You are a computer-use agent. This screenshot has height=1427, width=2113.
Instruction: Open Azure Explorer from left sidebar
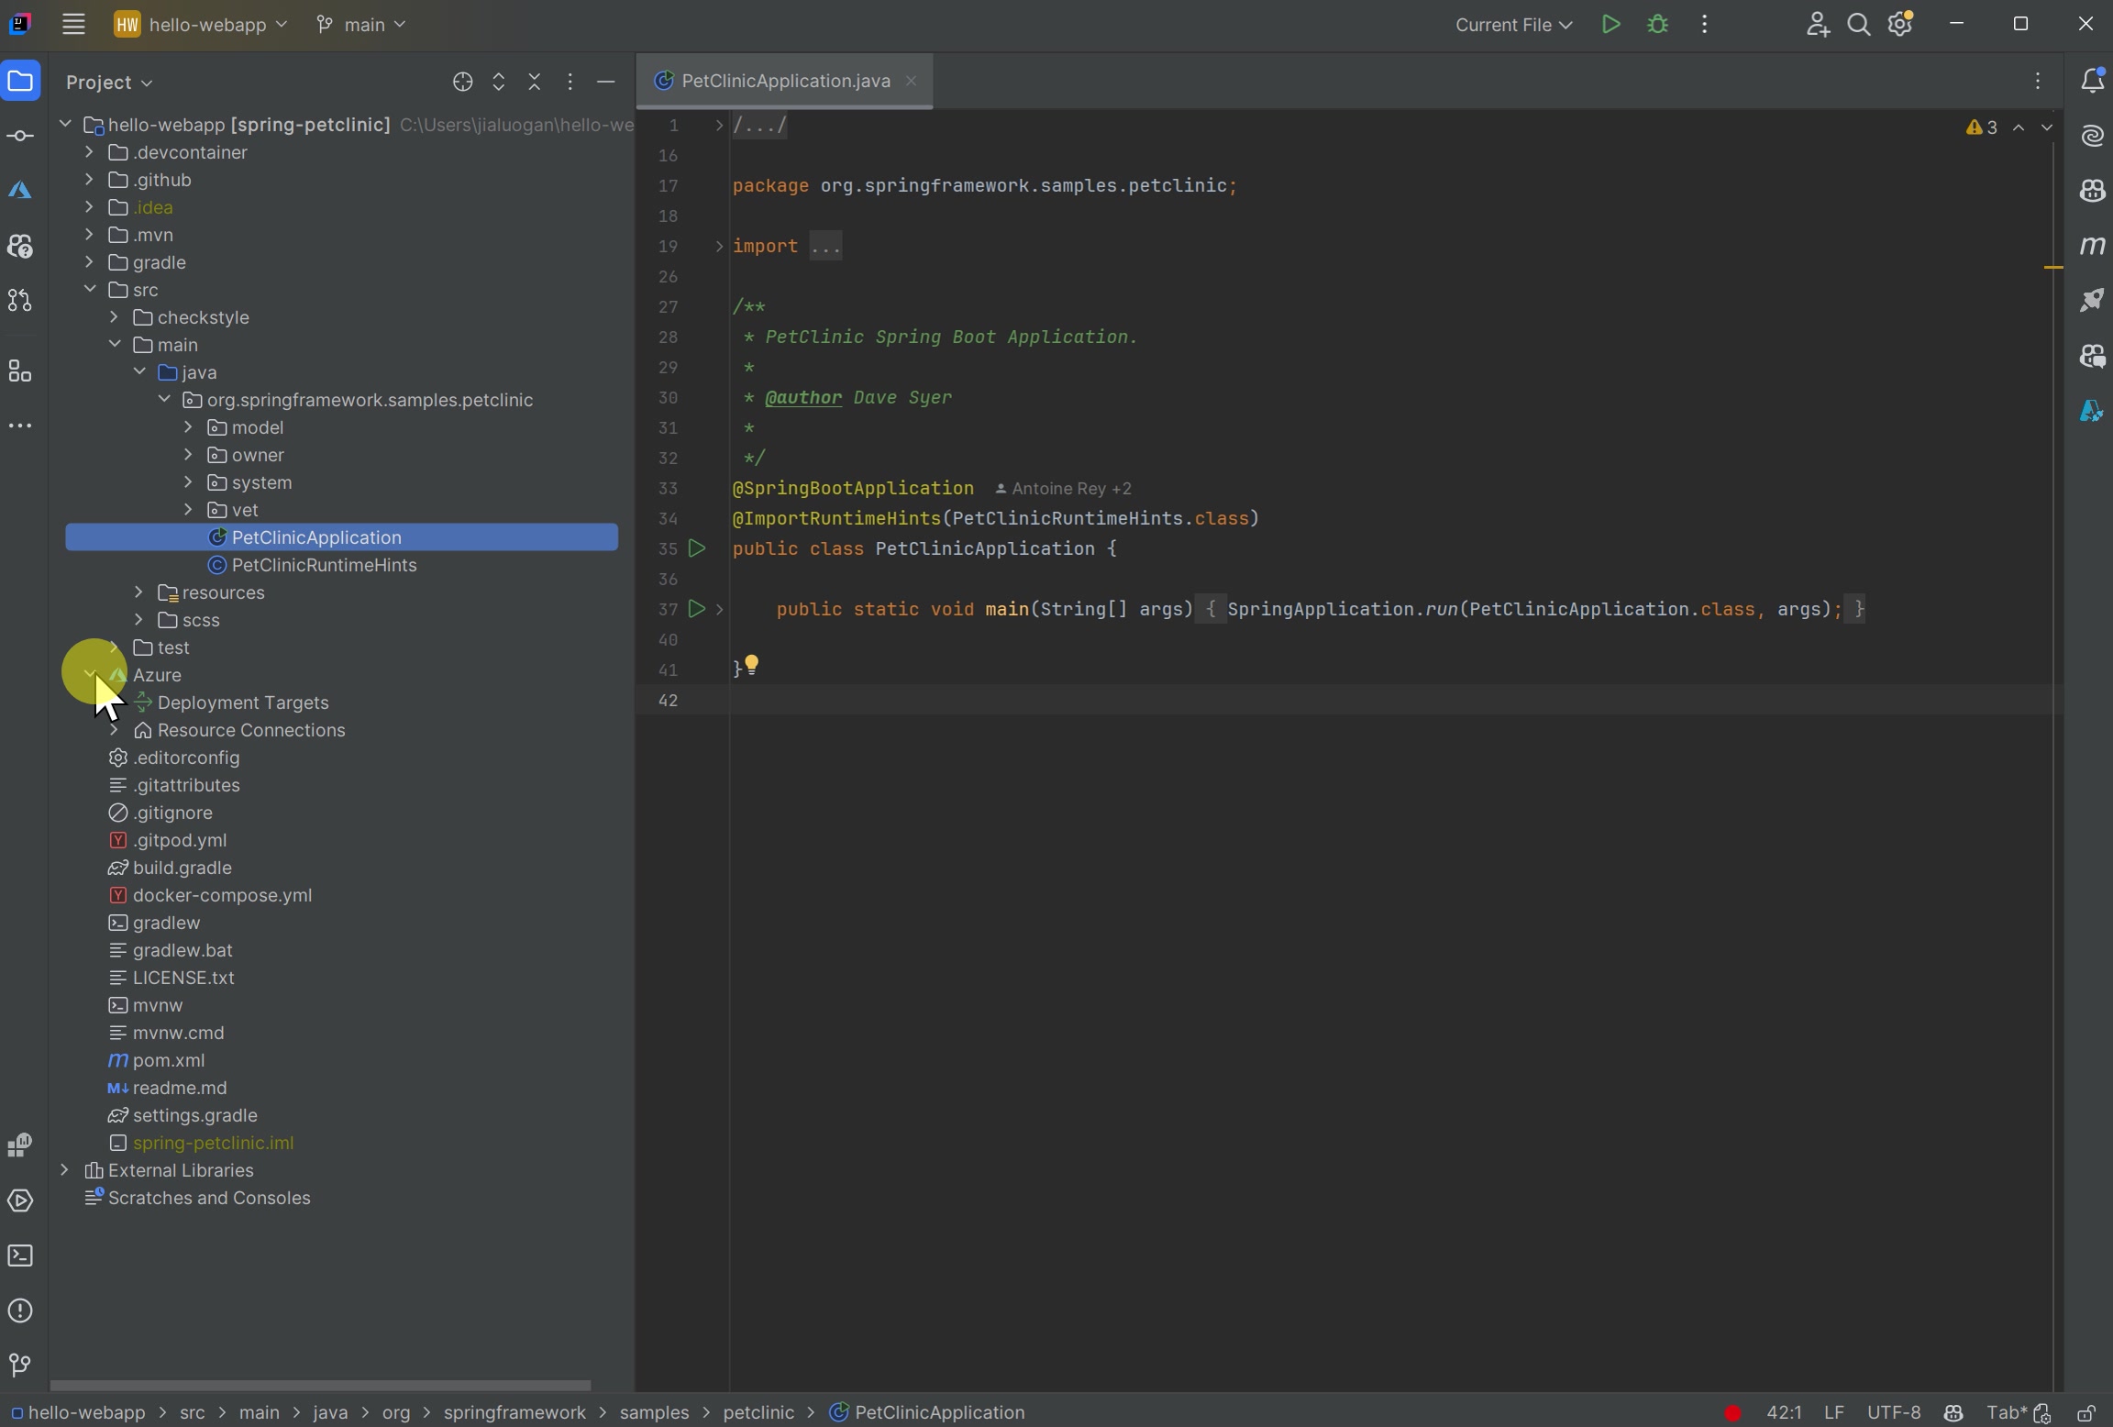pyautogui.click(x=20, y=191)
